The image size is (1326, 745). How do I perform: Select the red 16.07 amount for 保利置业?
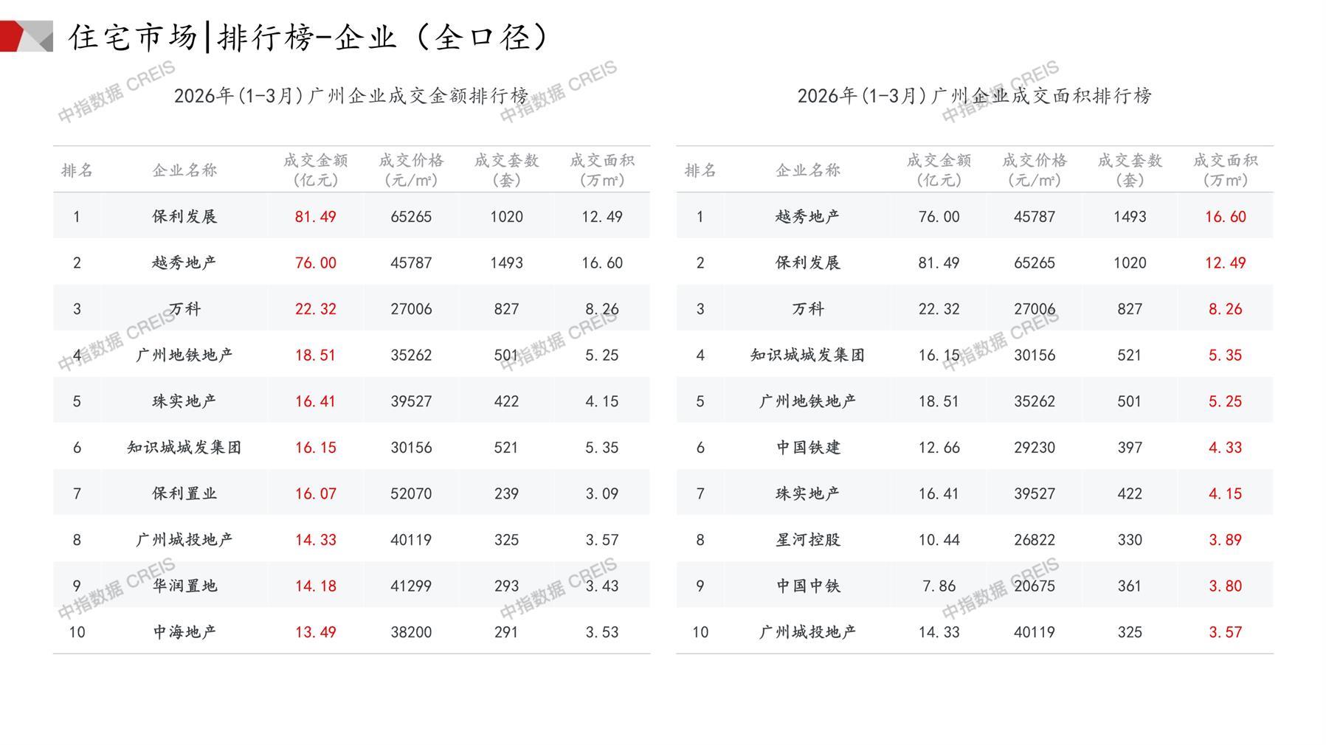click(315, 493)
